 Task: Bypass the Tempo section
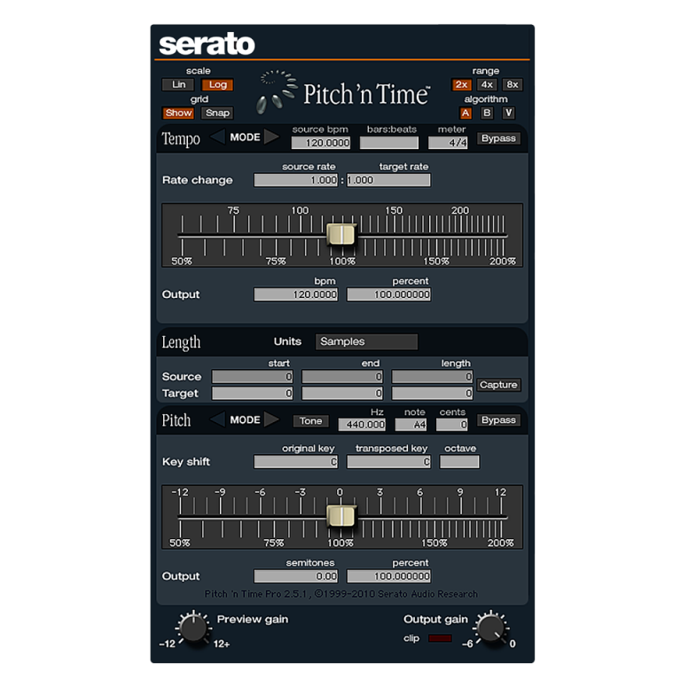[x=498, y=138]
